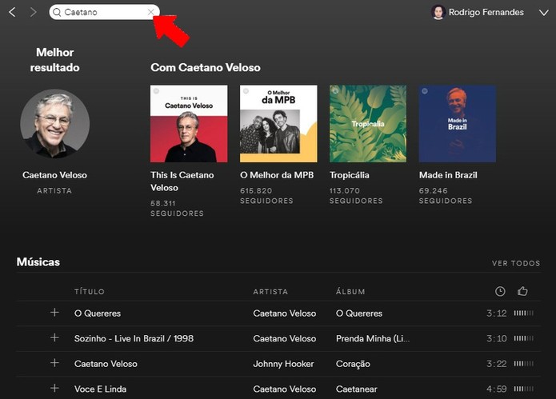Sort by the ÁLBUM column
This screenshot has width=556, height=399.
click(x=350, y=292)
